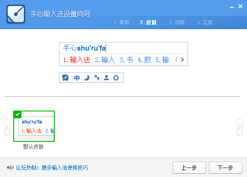
Task: Pick candidate 1.输入法 in preview
Action: click(x=76, y=60)
